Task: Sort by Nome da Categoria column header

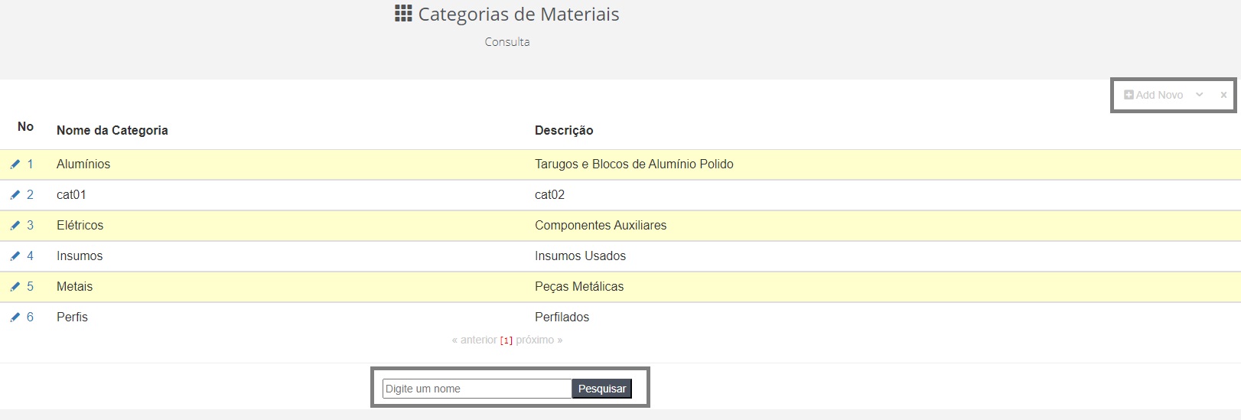Action: tap(112, 130)
